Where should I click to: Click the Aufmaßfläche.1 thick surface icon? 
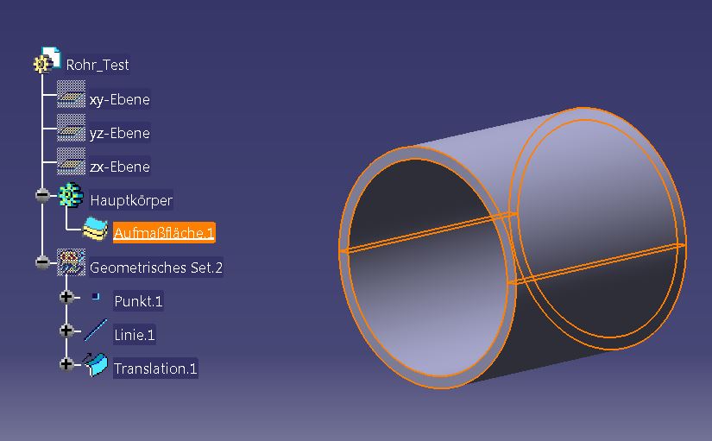(95, 229)
